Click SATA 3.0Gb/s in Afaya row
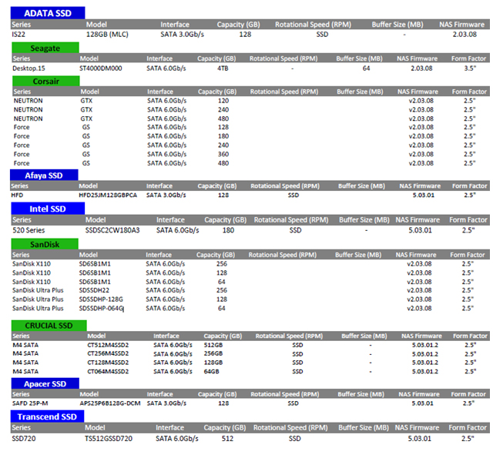Screen dimensions: 503x458 point(166,195)
